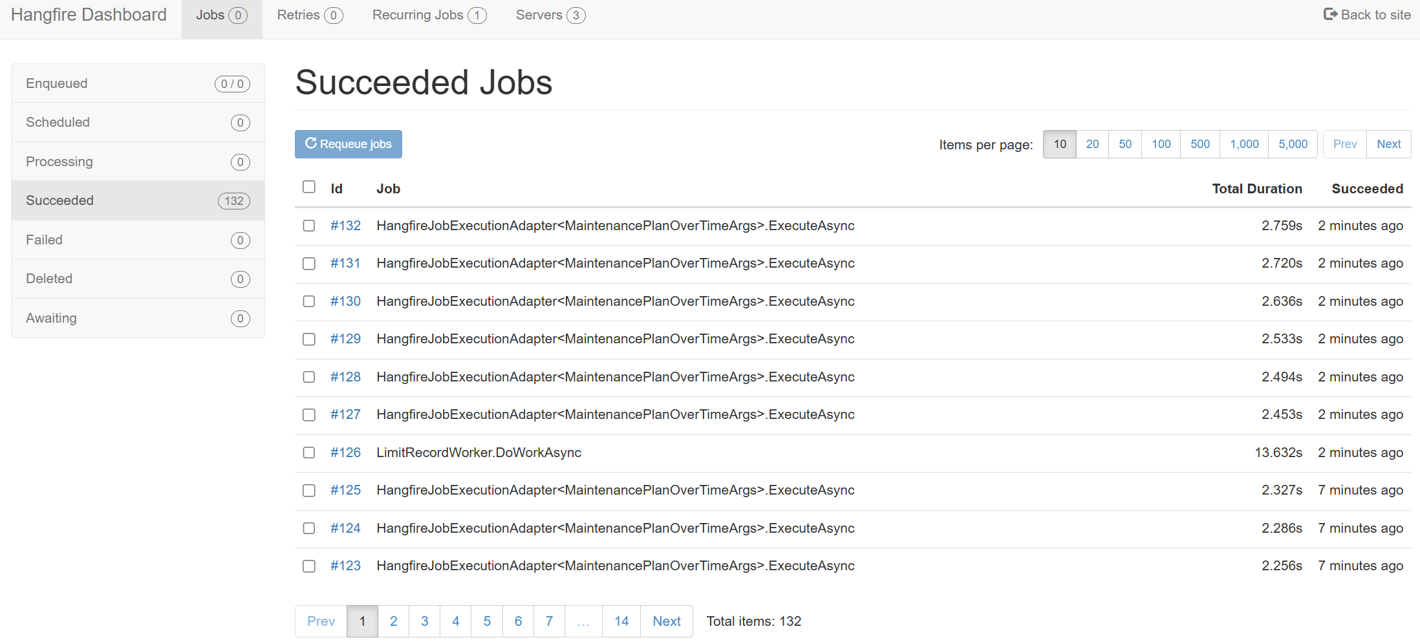
Task: Set items per page to 5,000
Action: (1293, 144)
